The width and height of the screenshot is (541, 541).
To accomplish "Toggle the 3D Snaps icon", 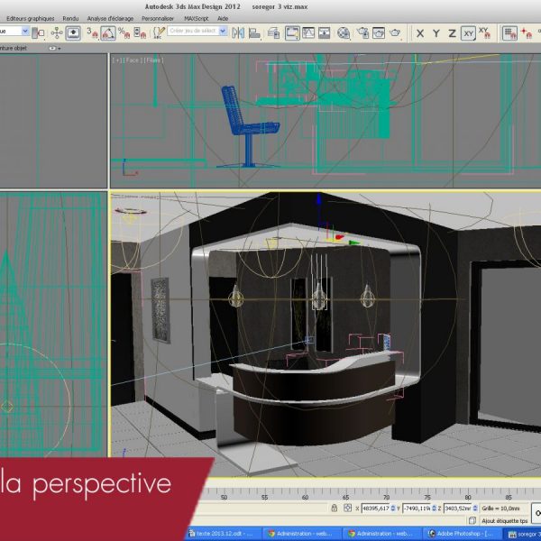I will [93, 33].
